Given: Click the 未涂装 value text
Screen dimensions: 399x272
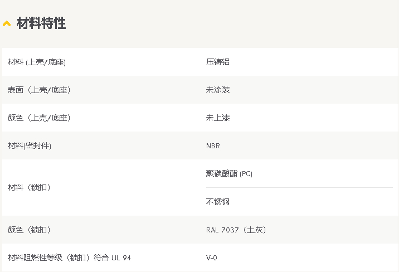Looking at the screenshot, I should (218, 90).
